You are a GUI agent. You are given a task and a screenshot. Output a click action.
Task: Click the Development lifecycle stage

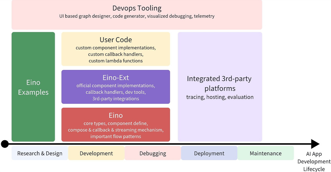96,153
